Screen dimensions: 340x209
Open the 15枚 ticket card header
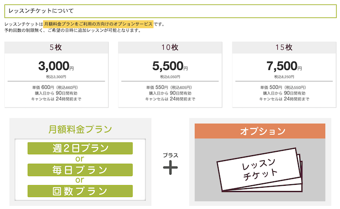pos(284,48)
